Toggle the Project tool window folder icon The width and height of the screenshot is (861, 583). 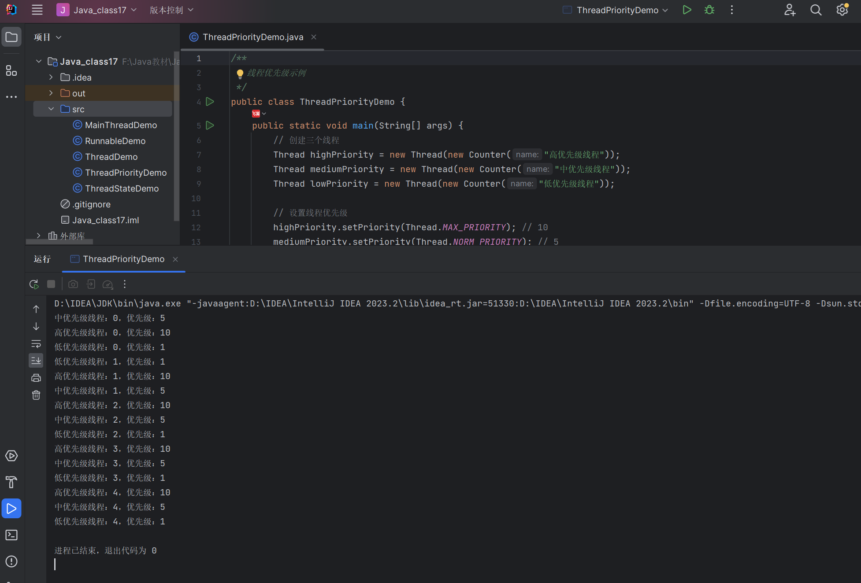pos(11,37)
